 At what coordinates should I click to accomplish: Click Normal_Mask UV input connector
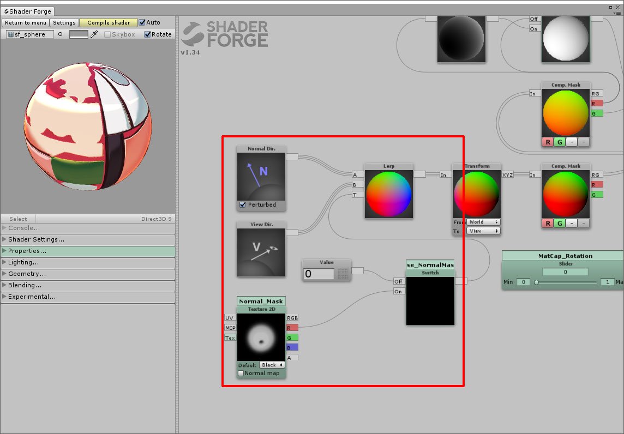(230, 318)
